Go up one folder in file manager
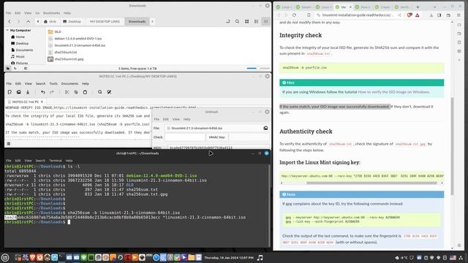Viewport: 468px width, 263px height. pyautogui.click(x=28, y=21)
